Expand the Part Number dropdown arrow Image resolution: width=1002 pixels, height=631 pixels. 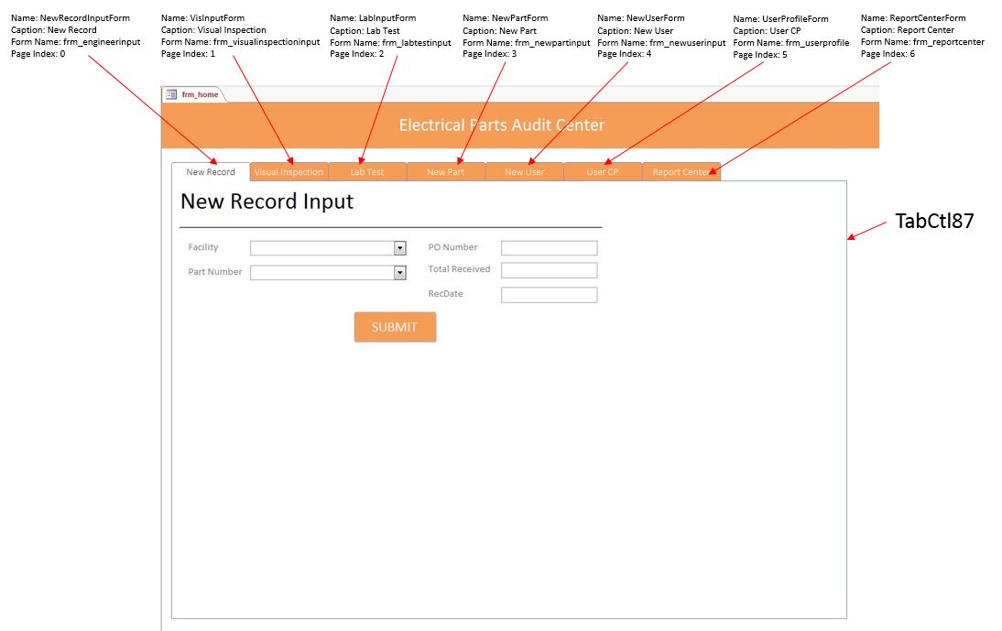click(400, 273)
